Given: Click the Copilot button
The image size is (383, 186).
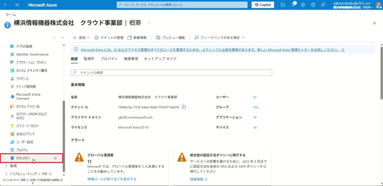Looking at the screenshot, I should [263, 5].
